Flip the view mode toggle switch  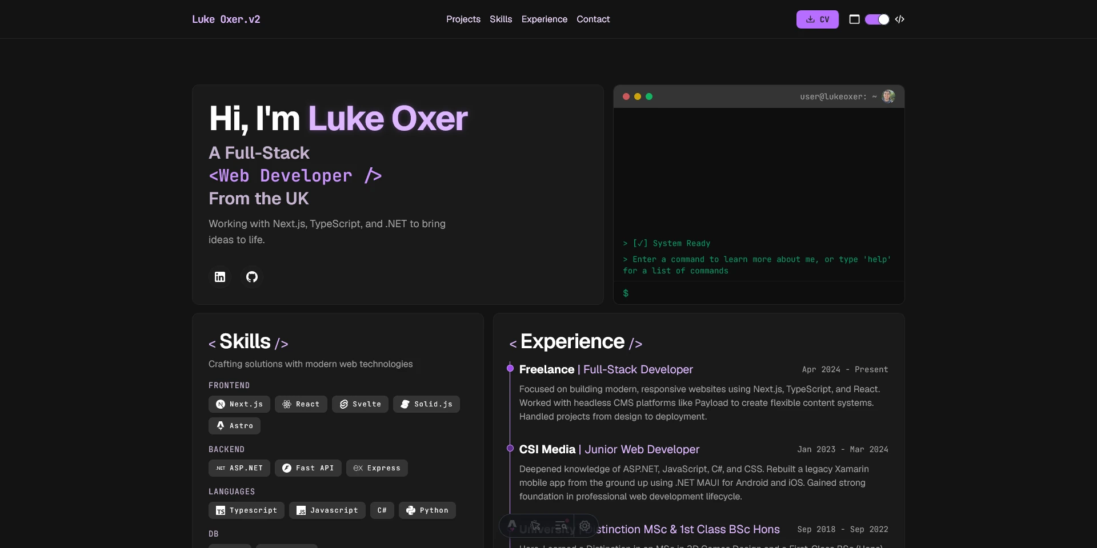coord(877,19)
